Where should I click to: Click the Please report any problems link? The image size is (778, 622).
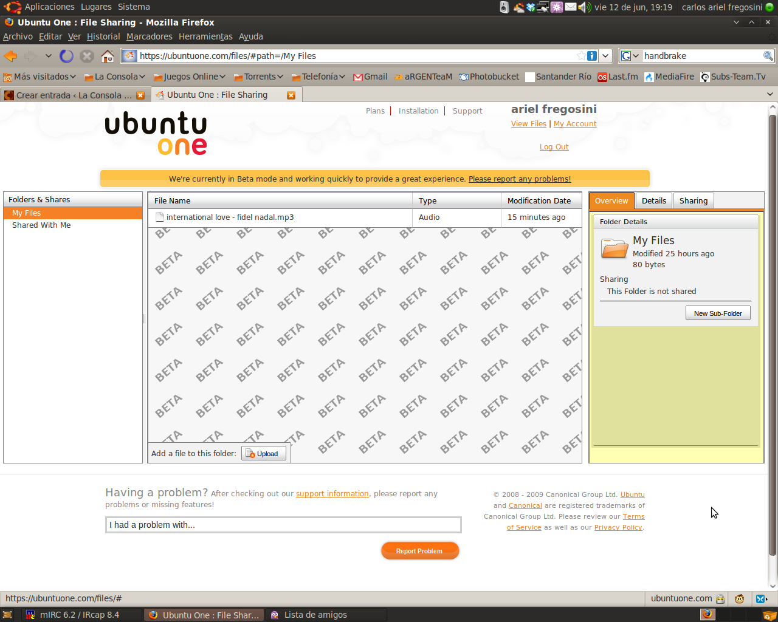tap(520, 179)
